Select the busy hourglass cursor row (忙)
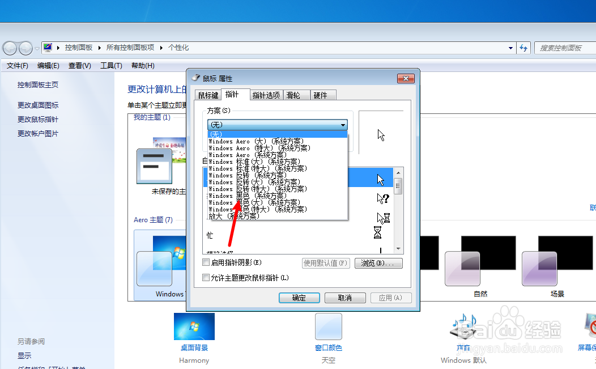Viewport: 596px width, 369px height. point(299,233)
